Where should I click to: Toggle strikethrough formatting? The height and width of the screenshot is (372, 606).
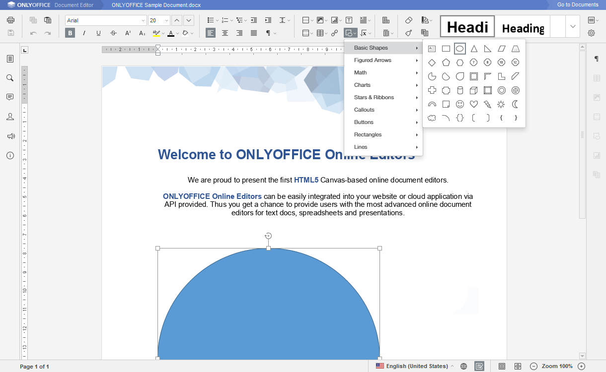113,33
